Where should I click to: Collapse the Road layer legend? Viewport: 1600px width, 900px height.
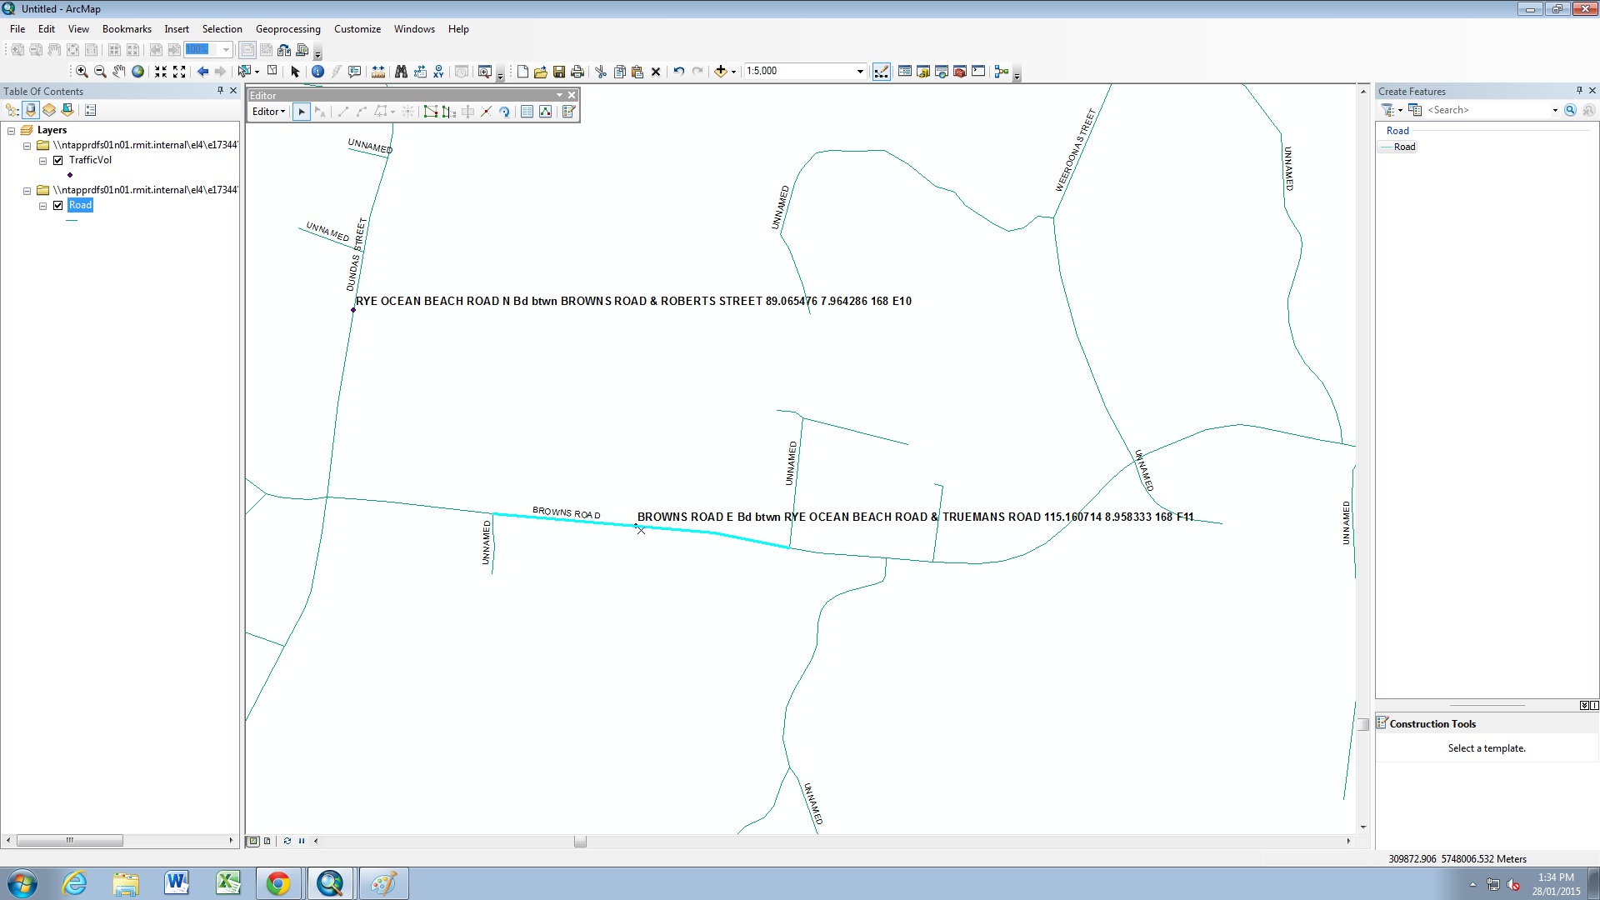point(42,206)
